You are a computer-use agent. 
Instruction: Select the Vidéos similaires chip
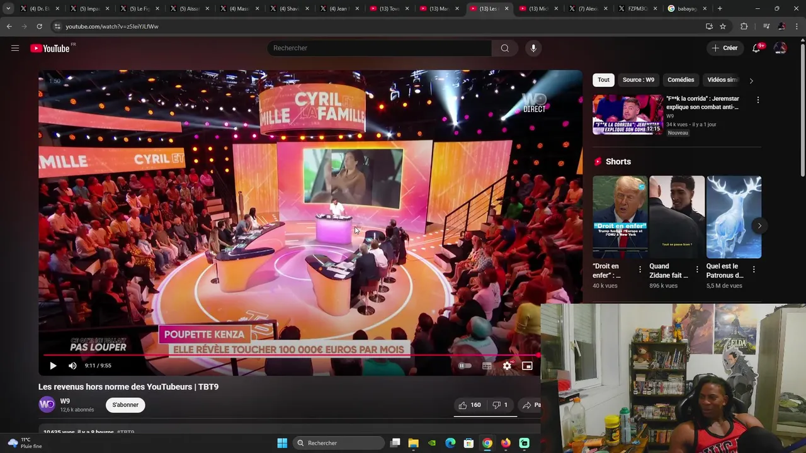pos(722,80)
